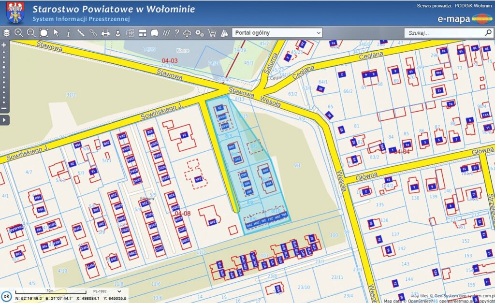495x303 pixels.
Task: Click the help question mark icon
Action: 176,33
